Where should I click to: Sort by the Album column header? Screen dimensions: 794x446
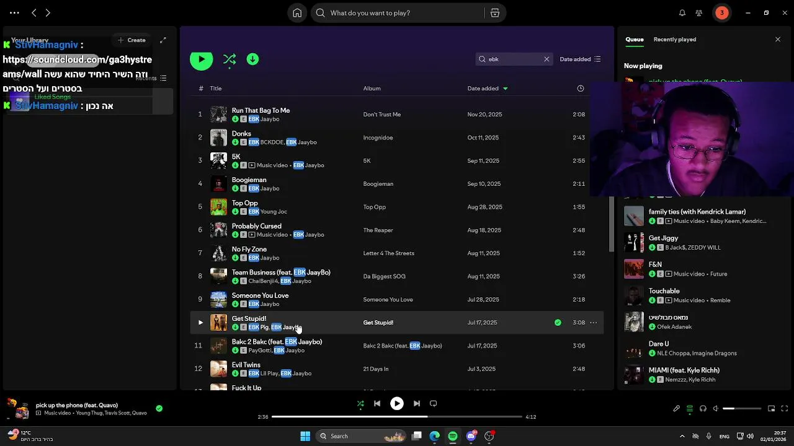coord(372,89)
